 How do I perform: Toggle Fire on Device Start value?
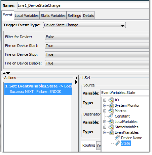coord(97,46)
